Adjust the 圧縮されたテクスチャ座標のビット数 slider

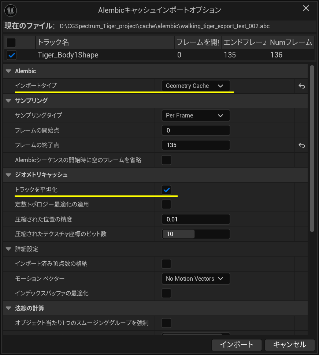click(196, 234)
